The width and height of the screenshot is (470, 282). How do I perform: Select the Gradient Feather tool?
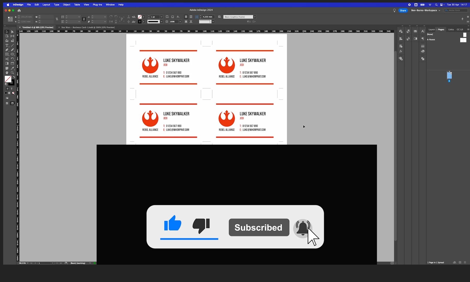12,63
